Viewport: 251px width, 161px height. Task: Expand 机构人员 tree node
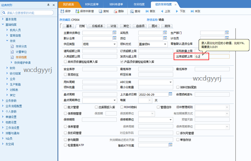point(7,30)
